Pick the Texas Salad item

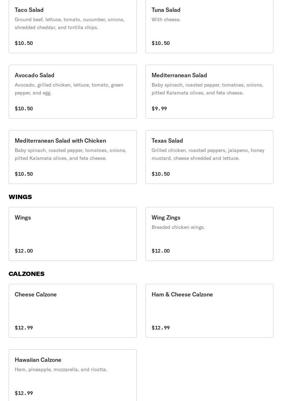[209, 157]
